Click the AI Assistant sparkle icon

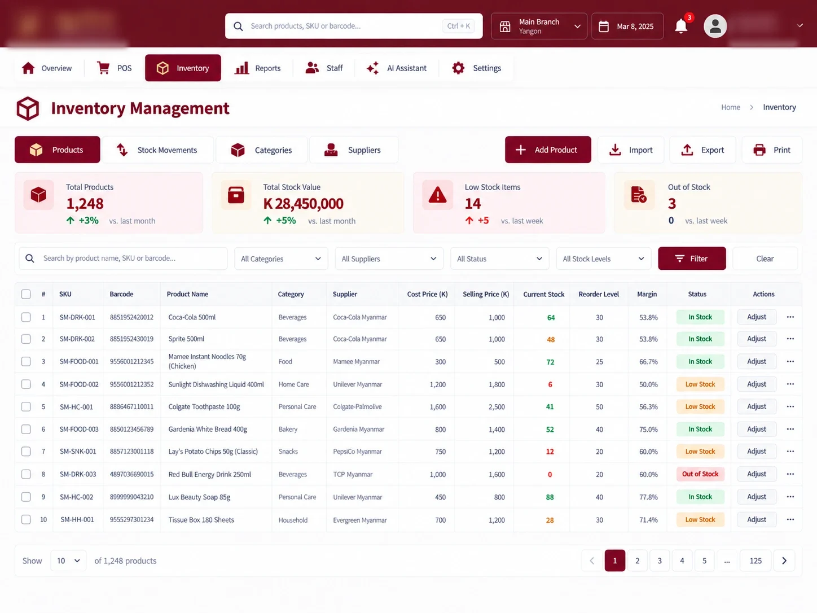[373, 68]
